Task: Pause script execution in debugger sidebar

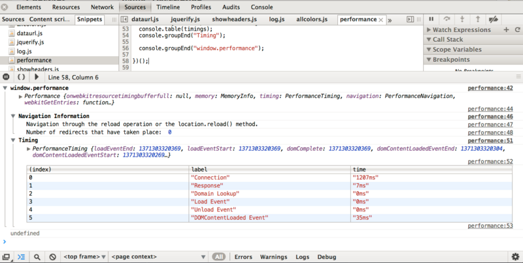Action: (x=432, y=20)
